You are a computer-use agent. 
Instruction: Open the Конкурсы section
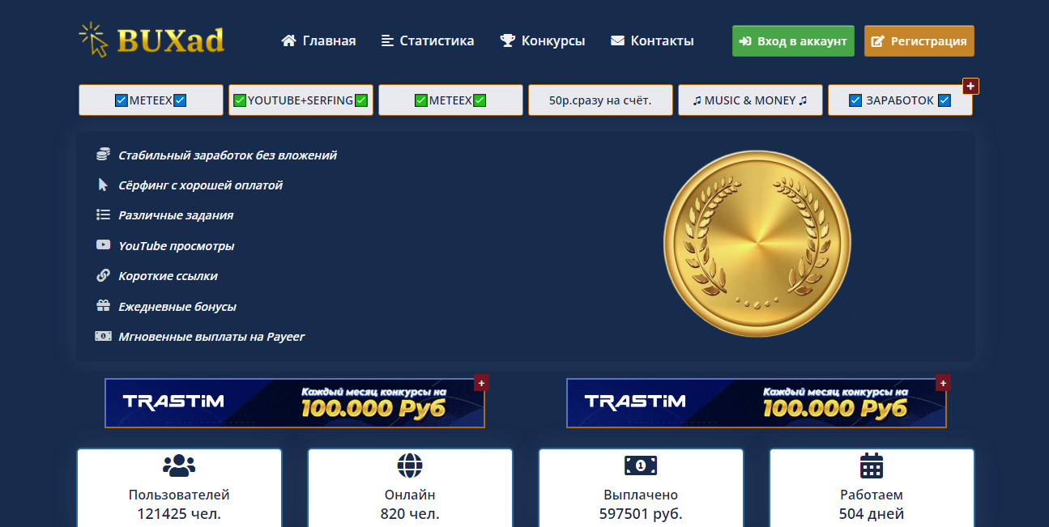(543, 40)
